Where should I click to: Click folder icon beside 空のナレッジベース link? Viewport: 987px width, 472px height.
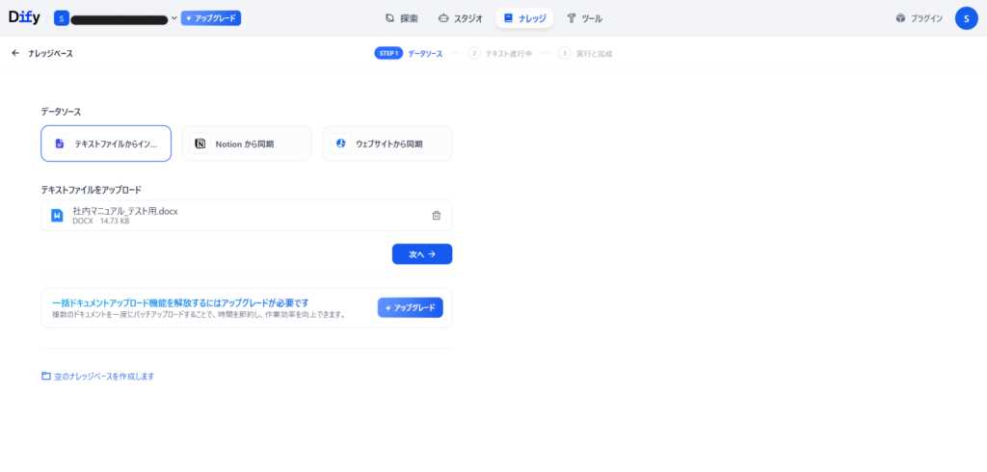46,376
